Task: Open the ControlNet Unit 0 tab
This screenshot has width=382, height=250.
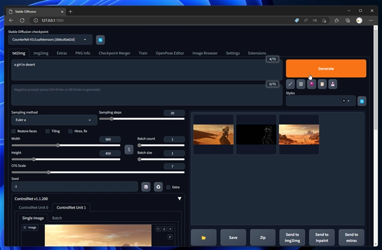Action: point(33,207)
